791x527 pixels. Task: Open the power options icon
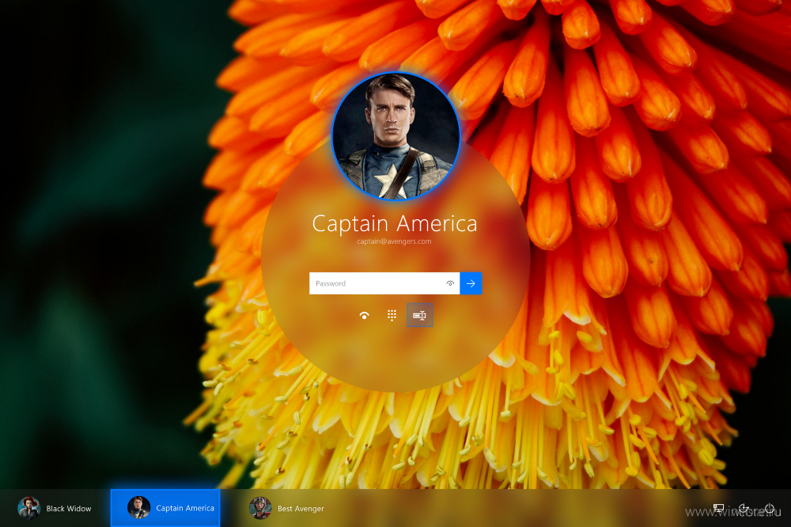769,509
